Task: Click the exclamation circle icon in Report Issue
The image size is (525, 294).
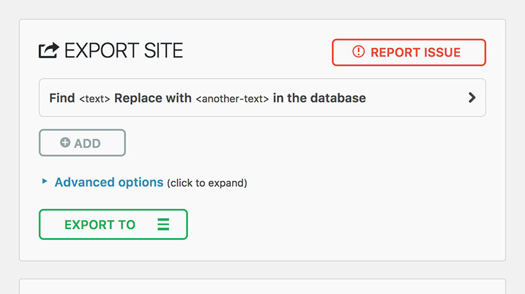Action: pos(358,52)
